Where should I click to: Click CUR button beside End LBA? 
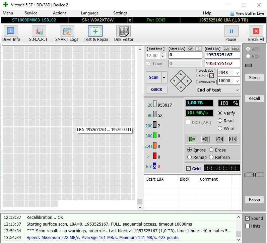[x=226, y=49]
